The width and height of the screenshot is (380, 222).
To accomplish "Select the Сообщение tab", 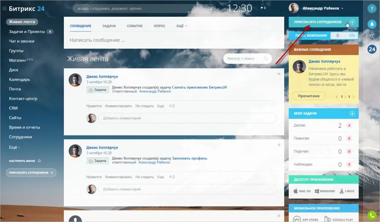I will pos(81,26).
